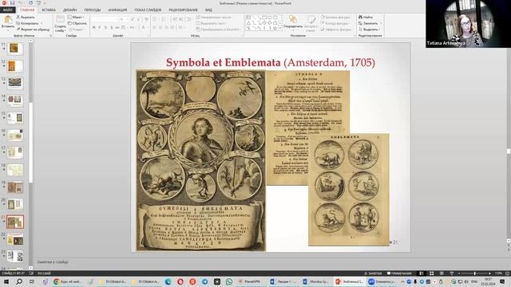Expand the shapes gallery more arrow
This screenshot has width=511, height=287.
pos(280,29)
